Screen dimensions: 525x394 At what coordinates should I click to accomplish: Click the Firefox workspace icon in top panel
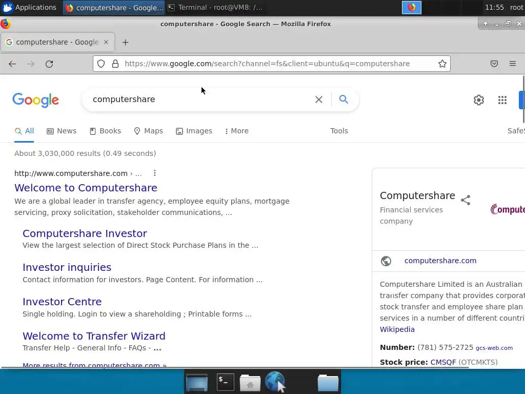click(x=412, y=7)
